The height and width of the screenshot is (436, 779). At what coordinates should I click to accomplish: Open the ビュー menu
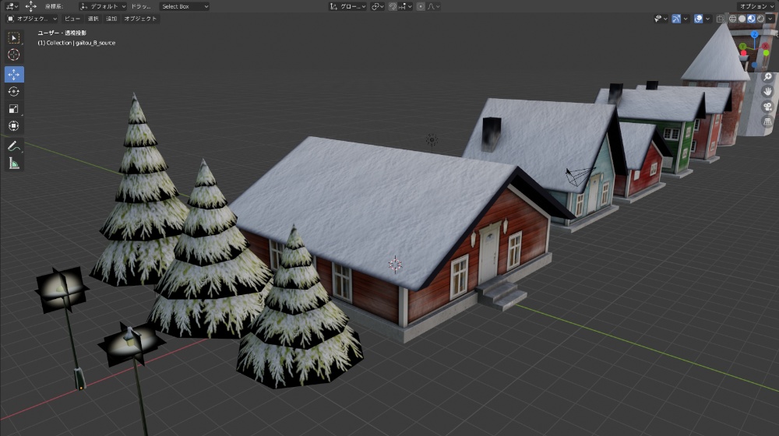[x=72, y=19]
